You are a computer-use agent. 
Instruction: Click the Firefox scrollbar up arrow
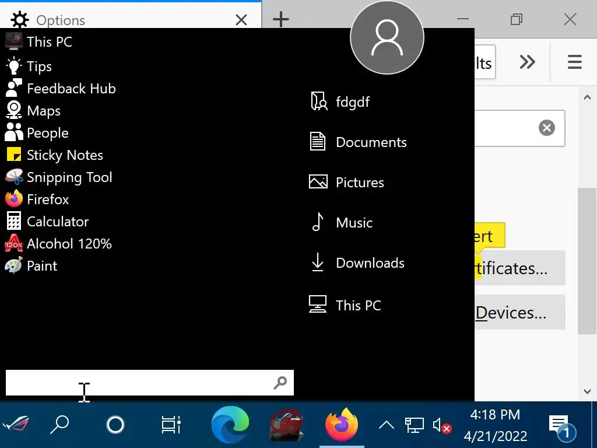coord(587,97)
